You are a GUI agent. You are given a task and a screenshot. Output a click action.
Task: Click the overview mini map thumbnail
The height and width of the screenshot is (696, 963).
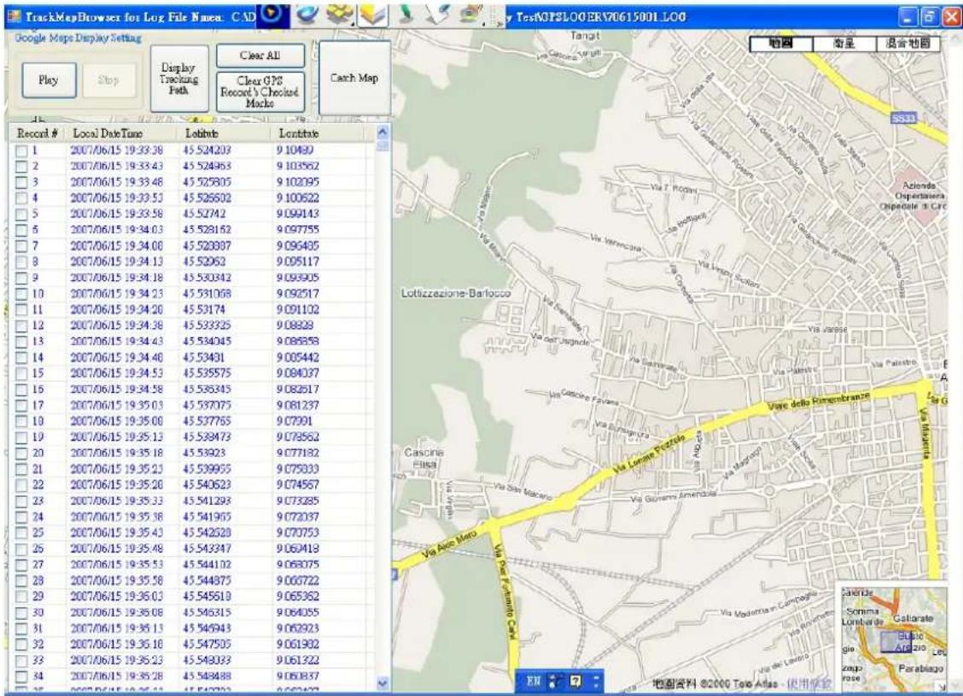(x=894, y=639)
